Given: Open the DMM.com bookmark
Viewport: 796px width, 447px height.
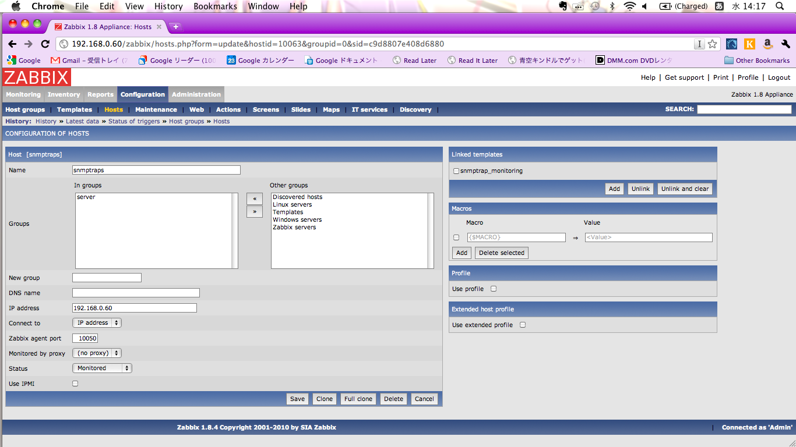Looking at the screenshot, I should pos(634,61).
